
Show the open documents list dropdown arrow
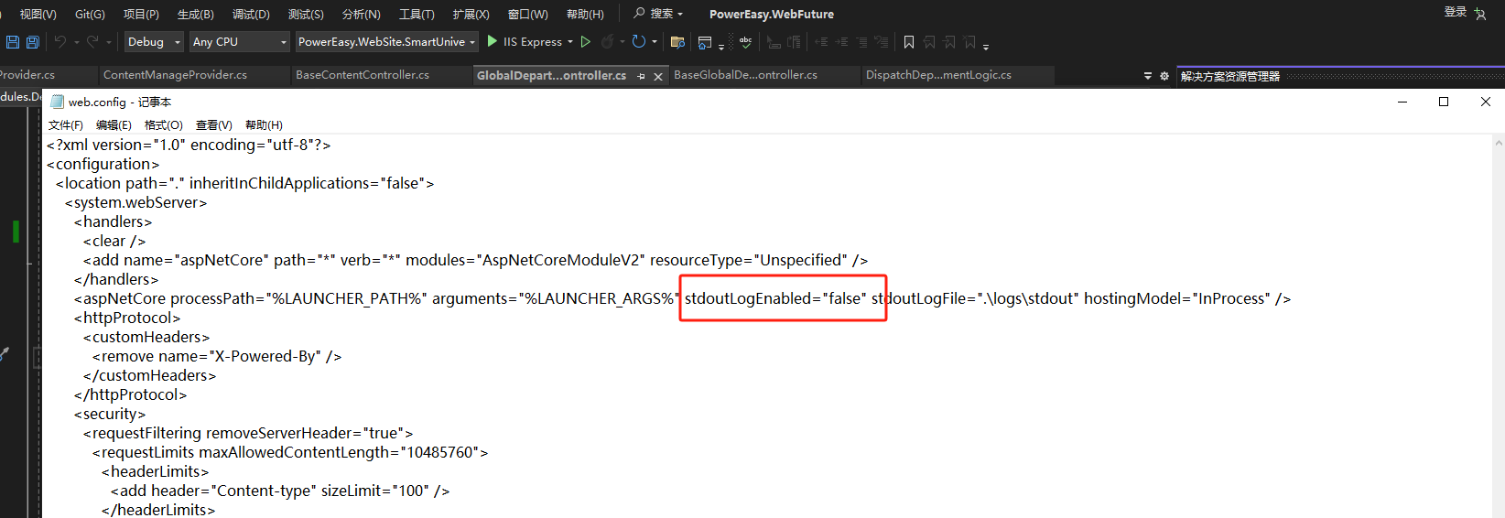pyautogui.click(x=1148, y=76)
